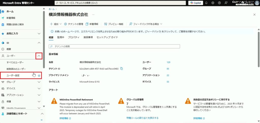Copy the テナント ID with copy icon

(x=122, y=69)
